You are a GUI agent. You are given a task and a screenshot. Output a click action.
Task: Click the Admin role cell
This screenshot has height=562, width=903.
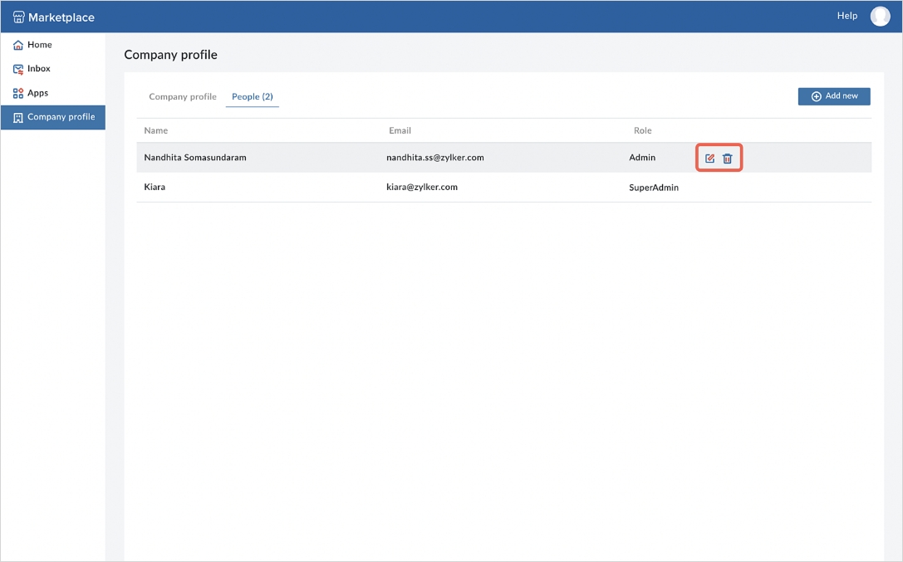point(642,158)
